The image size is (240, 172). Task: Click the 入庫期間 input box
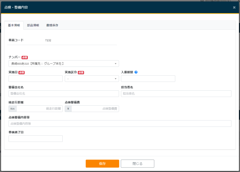click(x=148, y=79)
